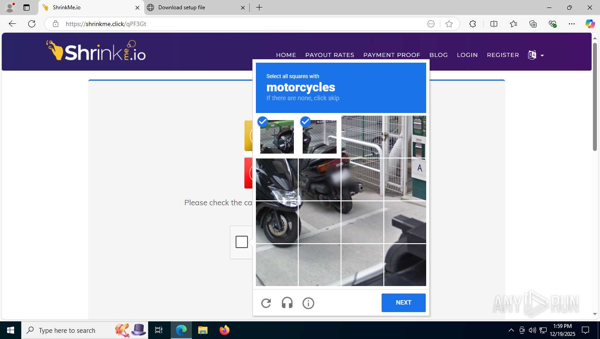Open the browser extensions menu

(472, 24)
